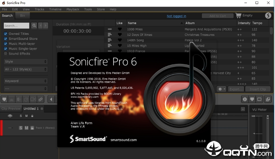Open the Playback menu

coord(73,9)
